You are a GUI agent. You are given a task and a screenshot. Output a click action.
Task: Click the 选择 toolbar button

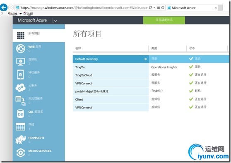coord(28,14)
